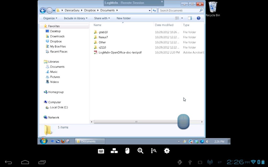
Task: Click the scrollbar left arrow
Action: (x=92, y=122)
